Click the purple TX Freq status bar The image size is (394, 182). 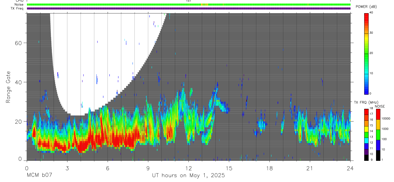coord(189,8)
